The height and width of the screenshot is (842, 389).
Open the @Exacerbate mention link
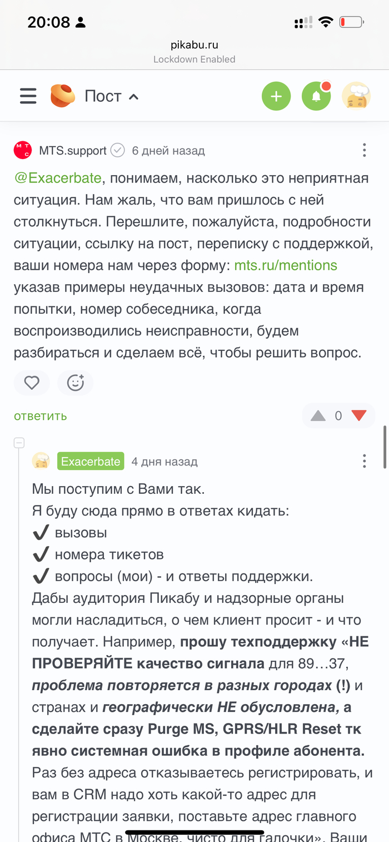pos(58,179)
